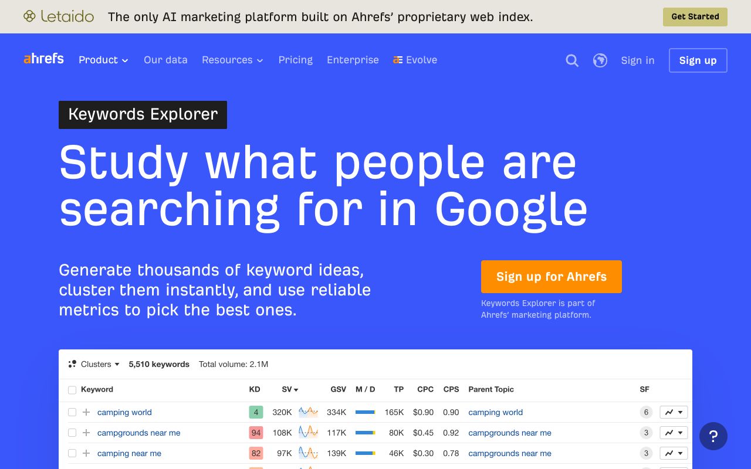The height and width of the screenshot is (469, 751).
Task: Open SV column sort dropdown
Action: [x=290, y=389]
